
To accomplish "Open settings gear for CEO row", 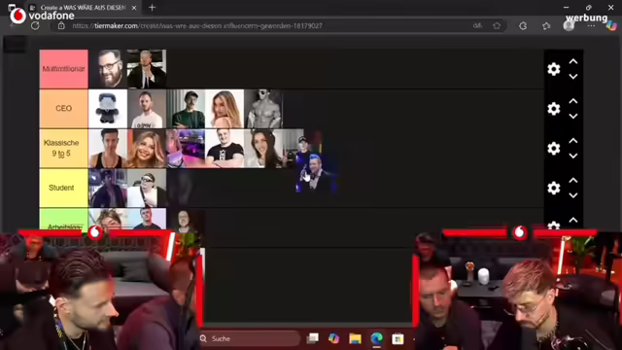I will pyautogui.click(x=553, y=108).
